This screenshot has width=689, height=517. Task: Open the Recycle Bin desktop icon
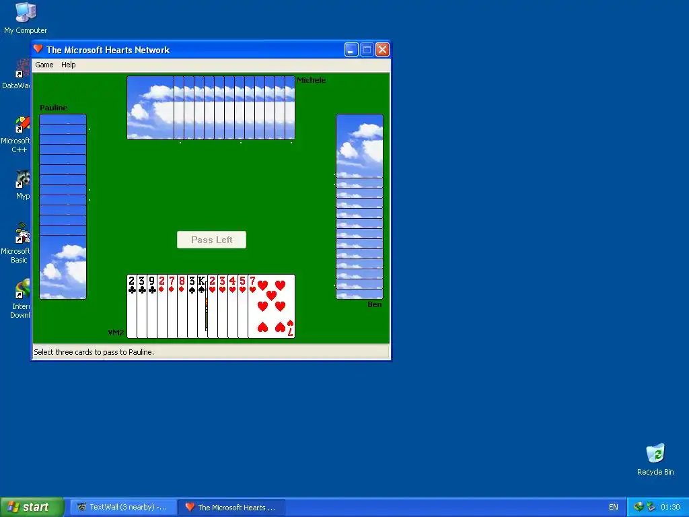pyautogui.click(x=655, y=459)
